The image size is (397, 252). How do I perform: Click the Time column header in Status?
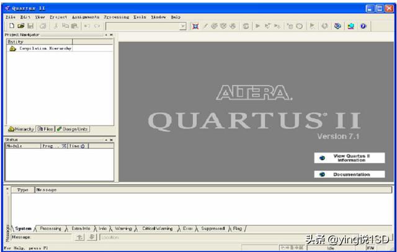tap(78, 146)
